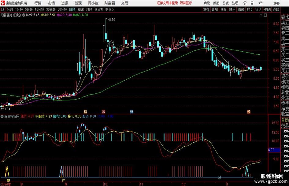Open the 交易 menu
Viewport: 289px width, 186px height.
pyautogui.click(x=124, y=3)
